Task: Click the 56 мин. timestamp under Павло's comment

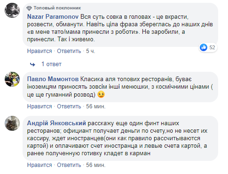Action: [x=95, y=106]
